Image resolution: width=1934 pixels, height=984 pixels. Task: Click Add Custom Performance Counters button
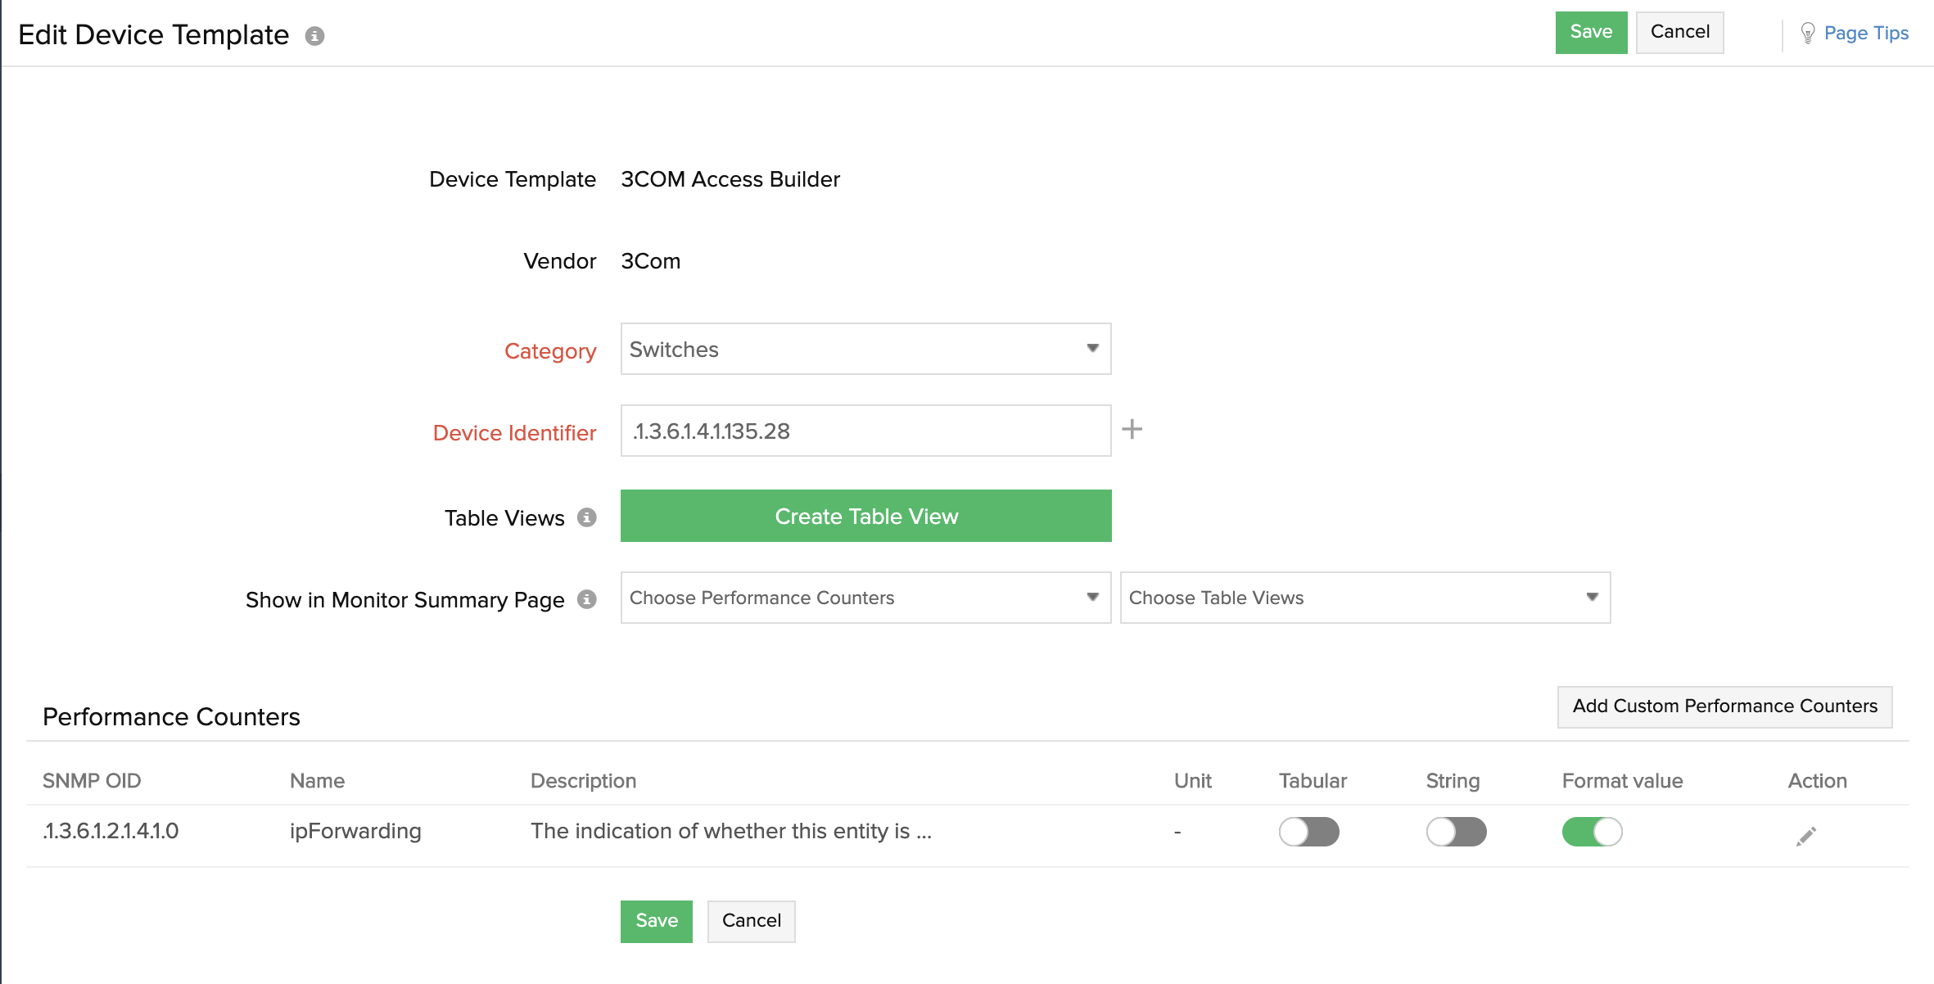[x=1724, y=706]
